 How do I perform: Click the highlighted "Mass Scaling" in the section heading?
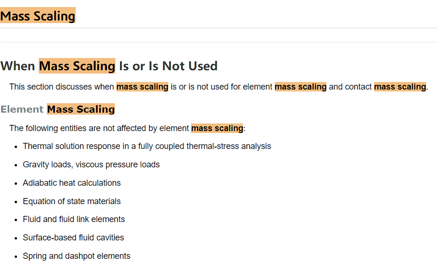(x=77, y=66)
